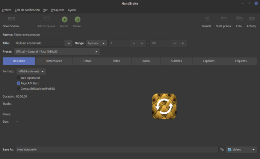Click the start chapter field showing 1
Viewport: 260px width, 159px height.
(119, 43)
